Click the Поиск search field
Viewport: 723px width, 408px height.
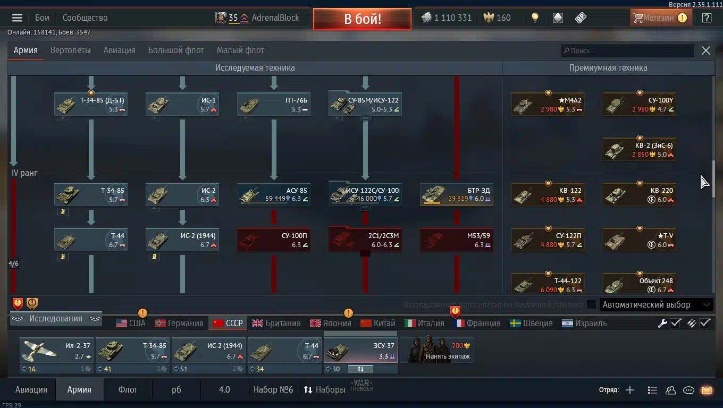pos(627,50)
